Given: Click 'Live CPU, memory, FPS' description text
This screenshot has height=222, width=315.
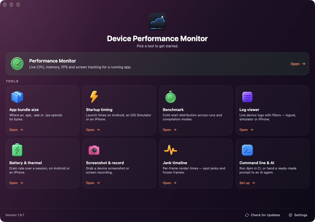Looking at the screenshot, I should (80, 67).
